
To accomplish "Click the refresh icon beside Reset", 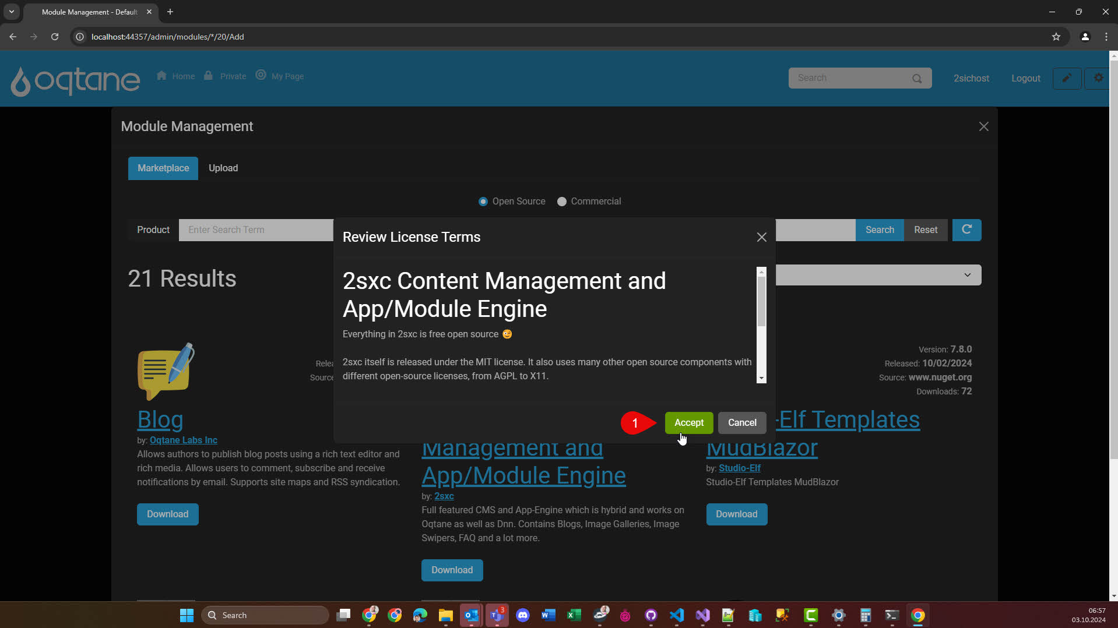I will [966, 230].
